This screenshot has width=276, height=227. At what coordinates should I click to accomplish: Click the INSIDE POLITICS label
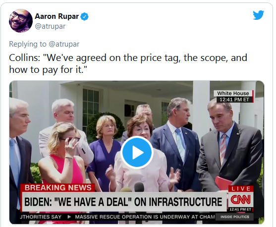pos(235,217)
